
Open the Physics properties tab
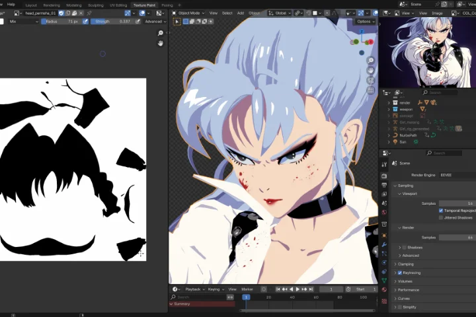click(384, 263)
